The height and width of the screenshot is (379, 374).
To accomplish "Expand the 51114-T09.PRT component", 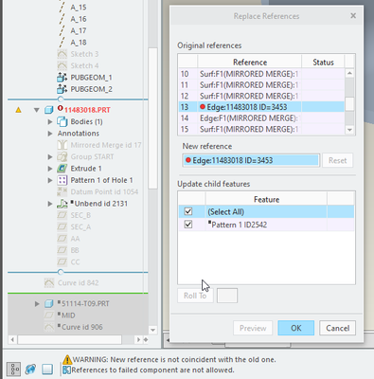I will tap(37, 304).
